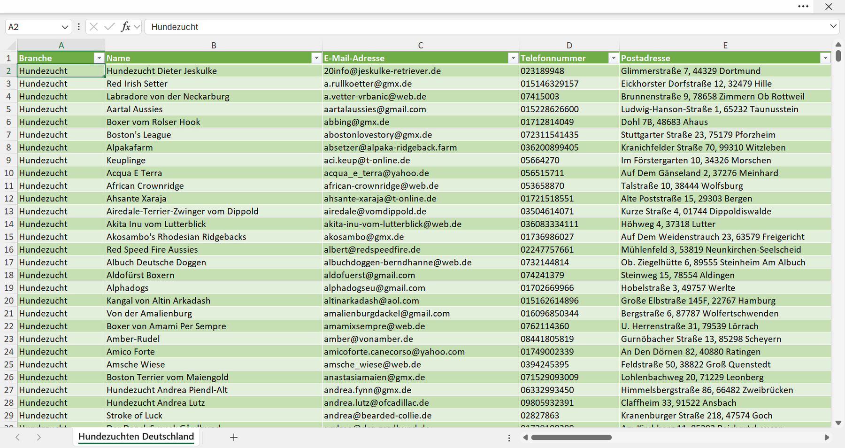Go to next sheet arrow

(39, 437)
